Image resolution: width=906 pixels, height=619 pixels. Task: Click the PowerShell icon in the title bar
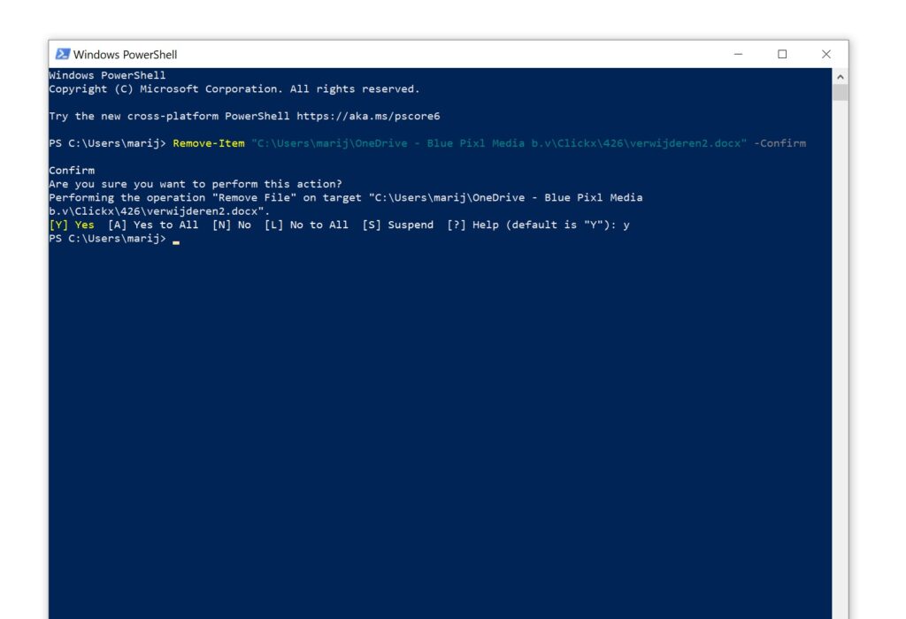[63, 54]
